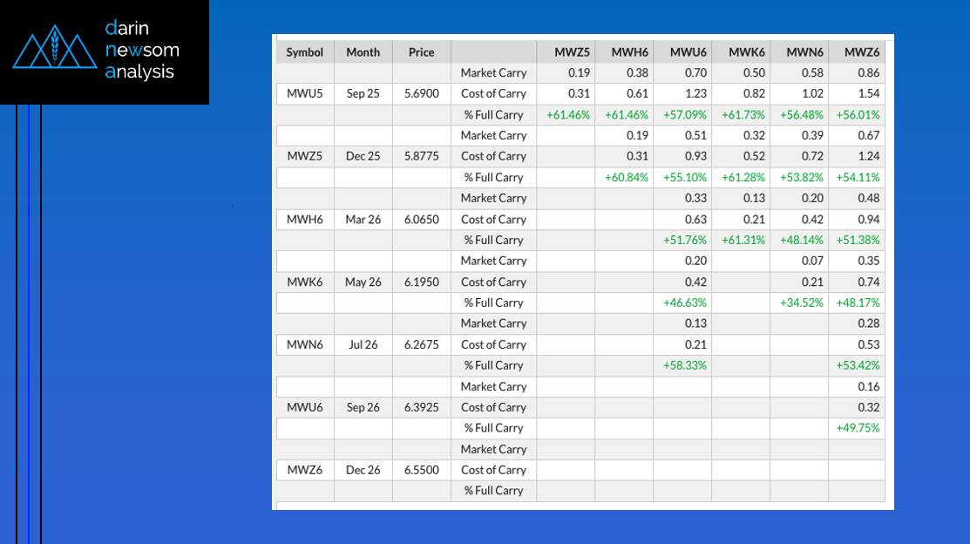Click the 6.0650 price cell
This screenshot has width=970, height=544.
(x=421, y=219)
